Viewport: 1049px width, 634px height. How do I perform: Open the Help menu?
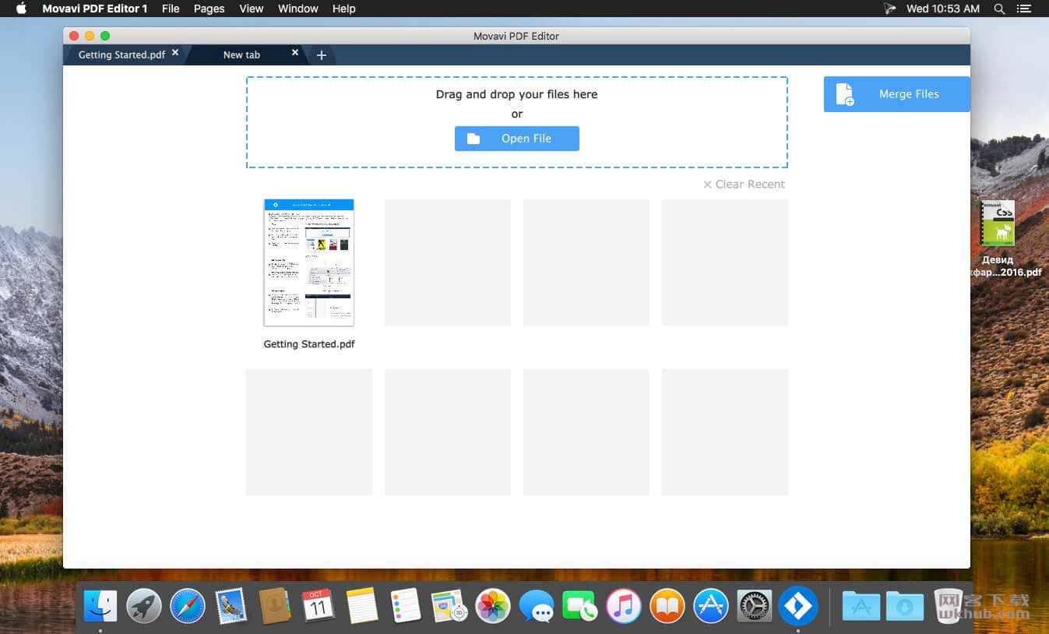(343, 9)
